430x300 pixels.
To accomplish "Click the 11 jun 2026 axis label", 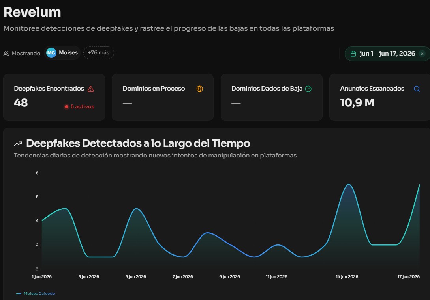I will pyautogui.click(x=276, y=276).
